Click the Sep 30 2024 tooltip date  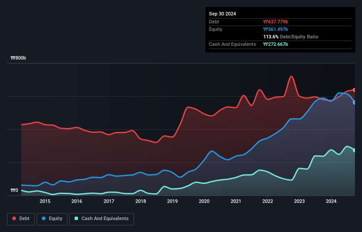[223, 14]
